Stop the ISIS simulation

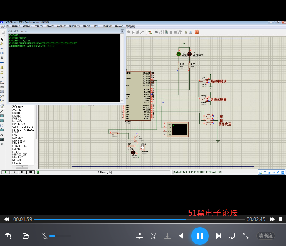point(30,172)
